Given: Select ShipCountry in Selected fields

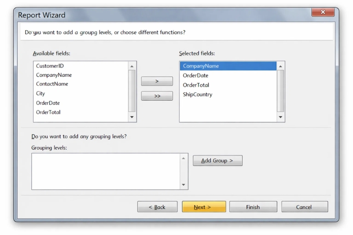Looking at the screenshot, I should [197, 94].
